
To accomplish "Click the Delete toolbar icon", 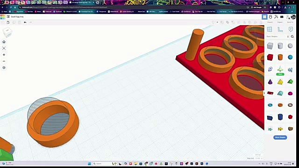I will [20, 22].
